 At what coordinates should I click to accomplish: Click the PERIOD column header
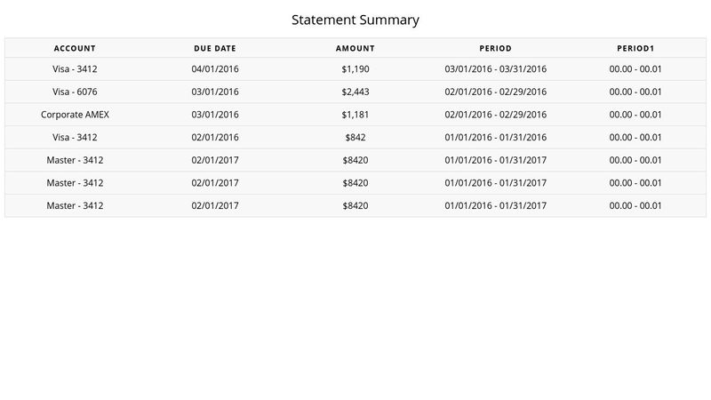[x=496, y=49]
